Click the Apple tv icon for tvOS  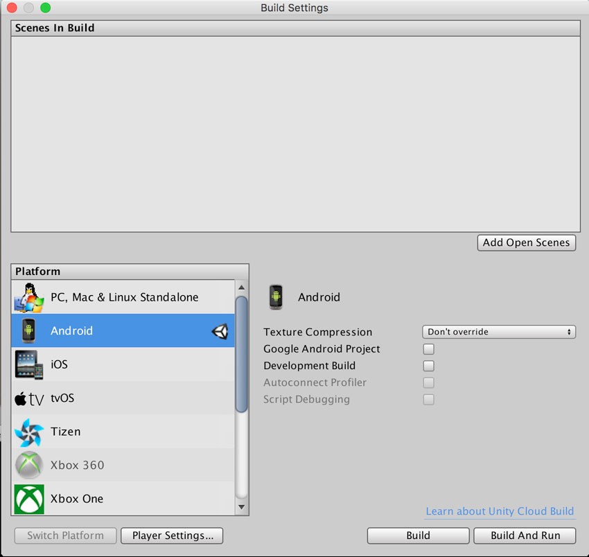tap(29, 398)
